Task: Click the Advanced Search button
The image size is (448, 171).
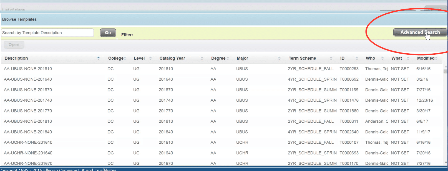Action: coord(420,32)
